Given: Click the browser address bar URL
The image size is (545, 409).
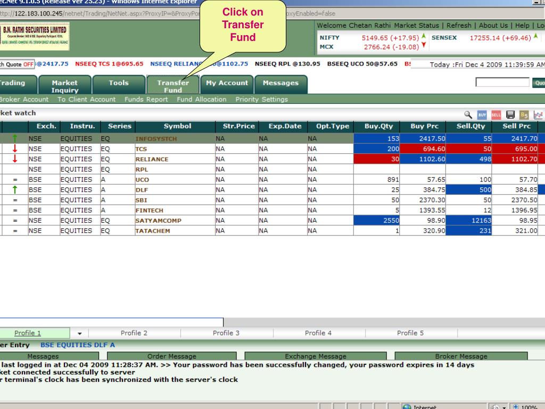Looking at the screenshot, I should (168, 13).
